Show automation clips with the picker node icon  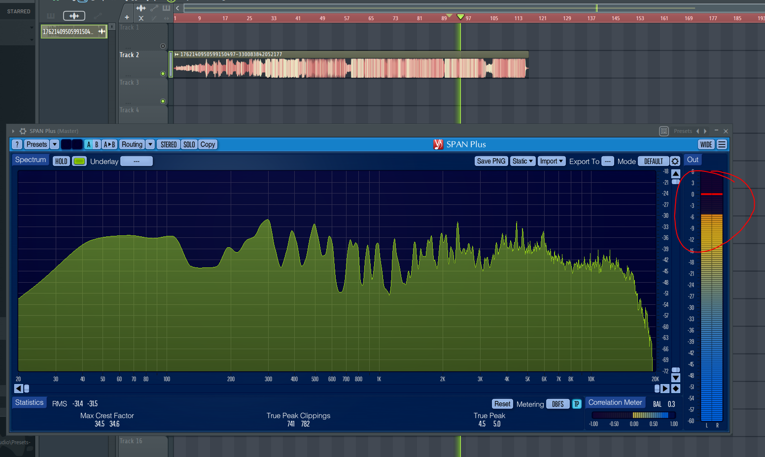point(98,16)
